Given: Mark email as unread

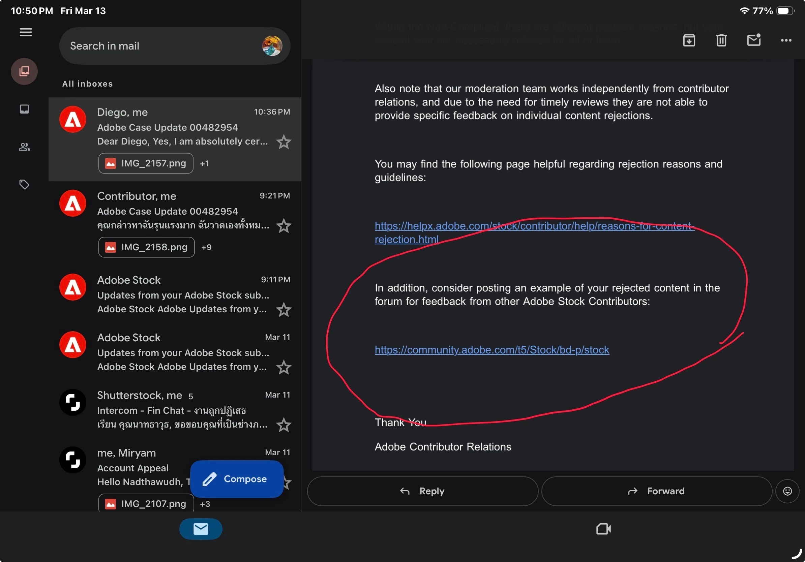Looking at the screenshot, I should [x=753, y=40].
